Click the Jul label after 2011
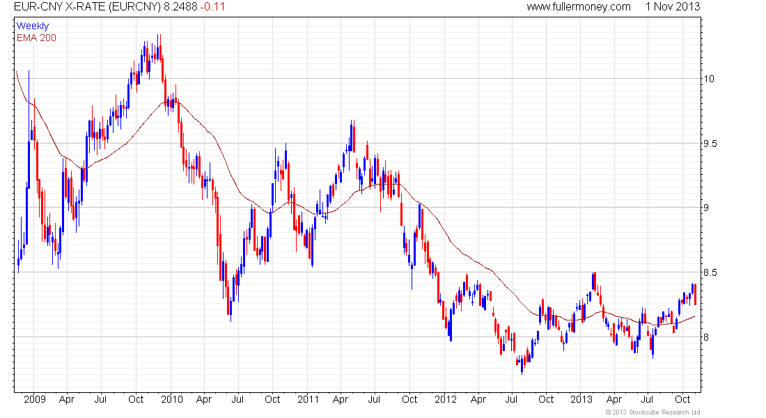 coord(374,399)
